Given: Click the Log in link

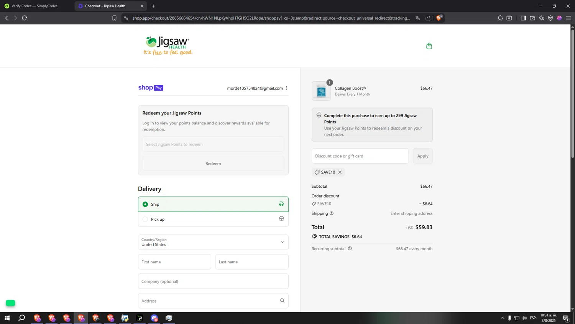Looking at the screenshot, I should pyautogui.click(x=148, y=123).
